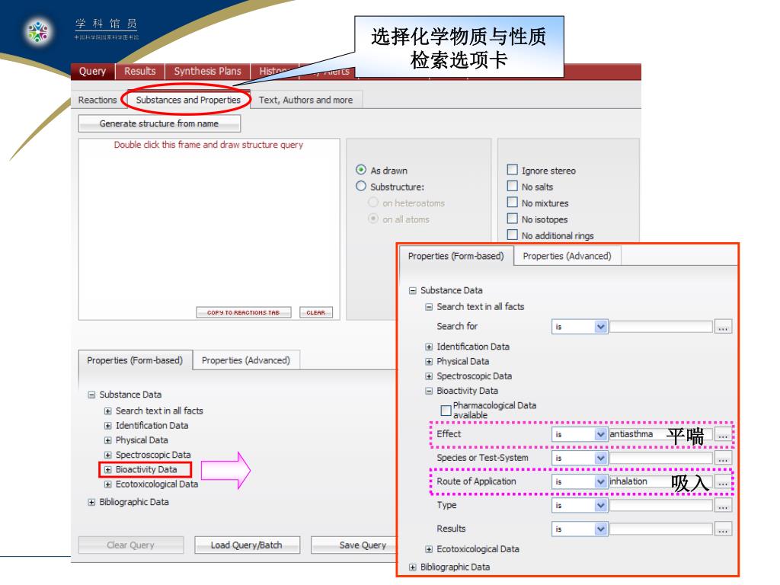Switch to the Results tab
The image size is (780, 585).
tap(140, 71)
